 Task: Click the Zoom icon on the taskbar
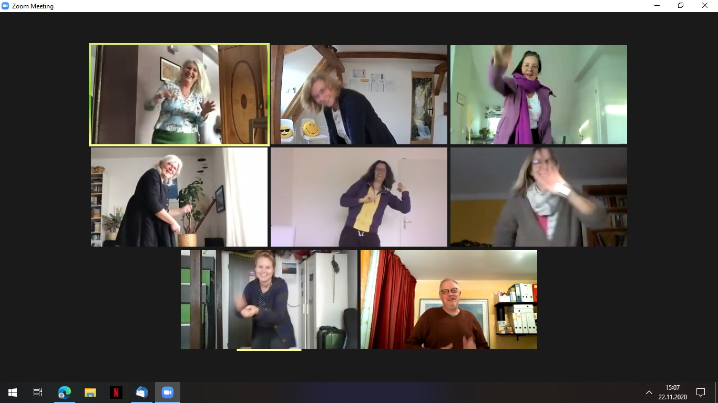[x=168, y=393]
